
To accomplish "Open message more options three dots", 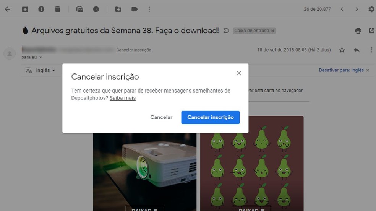I will tap(371, 50).
